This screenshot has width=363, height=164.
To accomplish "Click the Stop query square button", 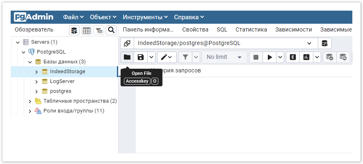I will pos(256,57).
